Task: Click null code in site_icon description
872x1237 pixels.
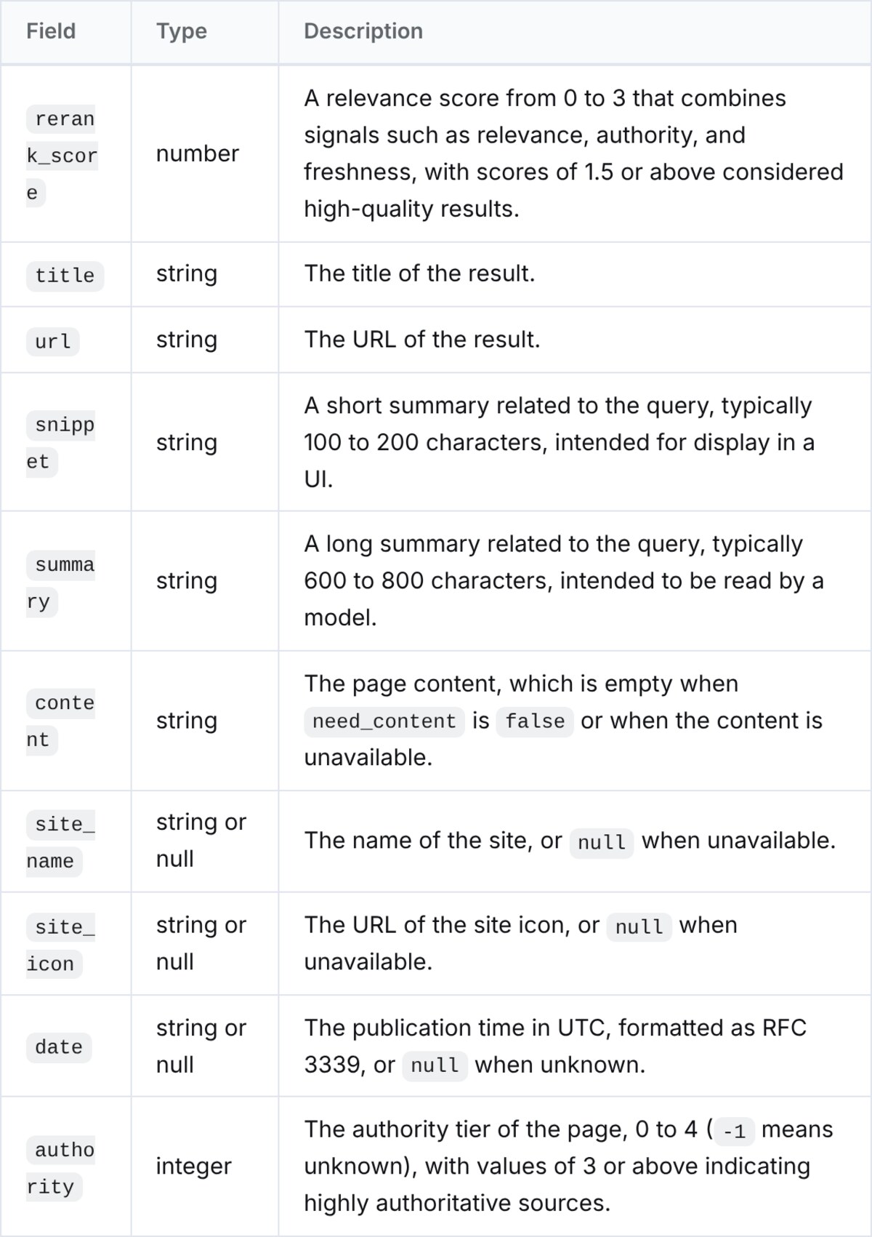Action: 639,926
